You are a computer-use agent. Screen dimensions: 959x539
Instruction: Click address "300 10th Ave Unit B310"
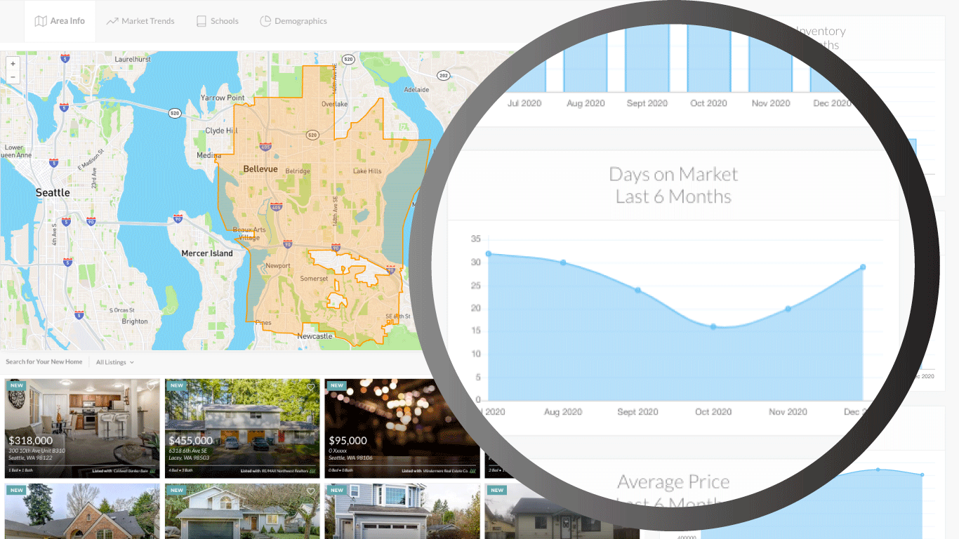pos(37,451)
